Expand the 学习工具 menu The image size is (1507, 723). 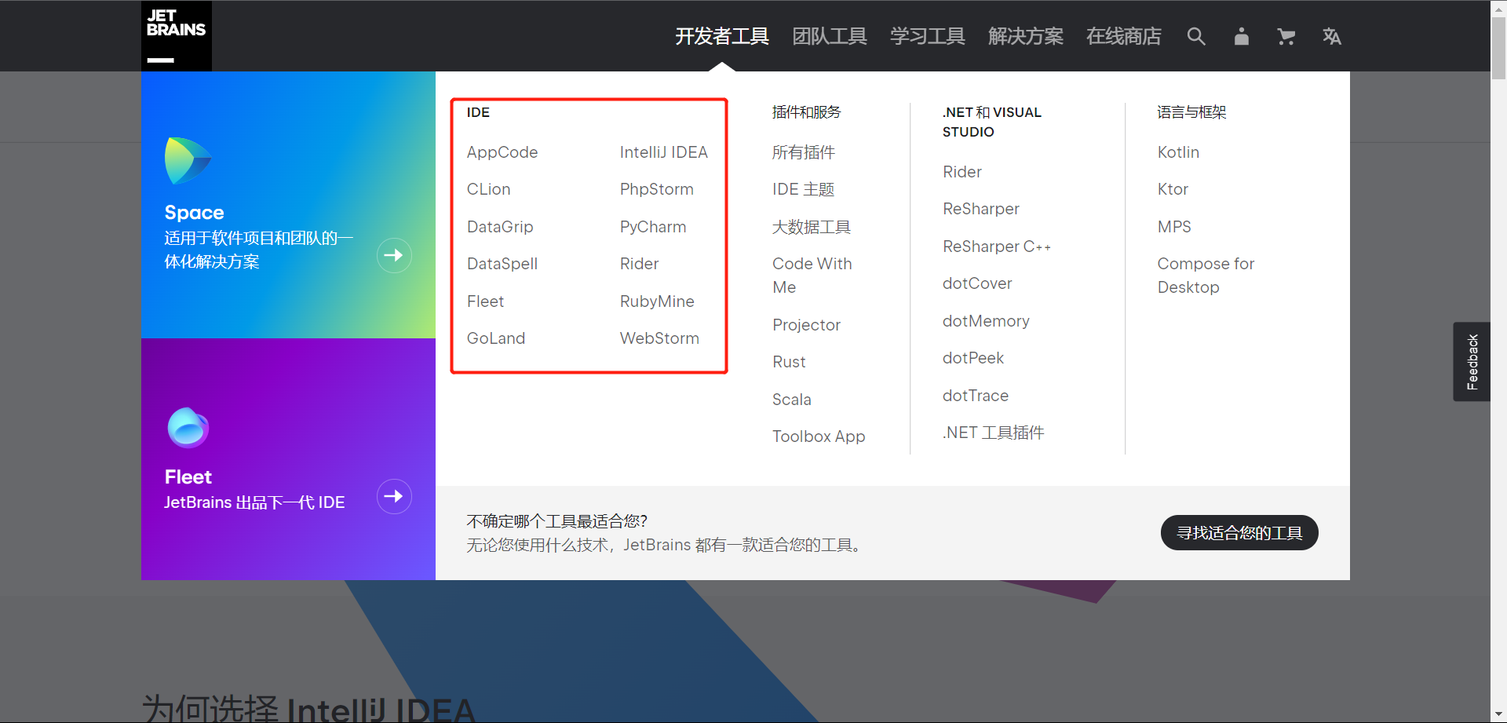click(927, 36)
